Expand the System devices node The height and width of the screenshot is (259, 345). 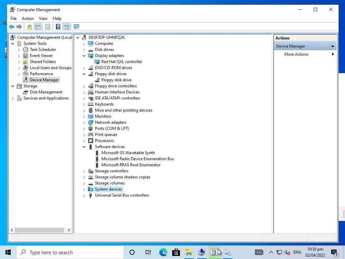pos(84,190)
